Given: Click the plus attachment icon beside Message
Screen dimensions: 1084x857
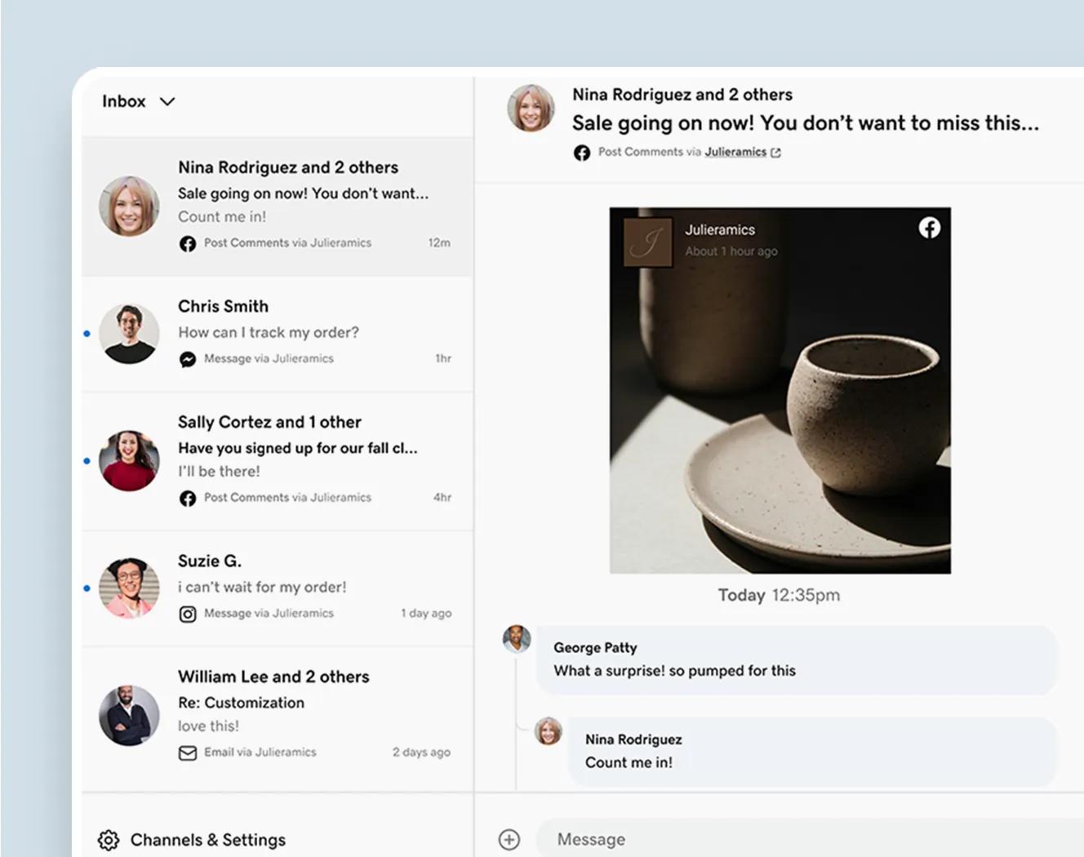Looking at the screenshot, I should pos(509,839).
